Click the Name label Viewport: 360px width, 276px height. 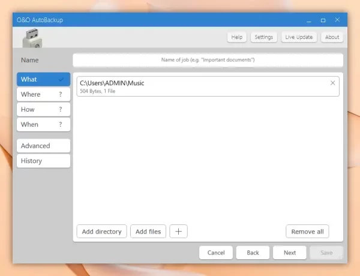click(x=29, y=60)
